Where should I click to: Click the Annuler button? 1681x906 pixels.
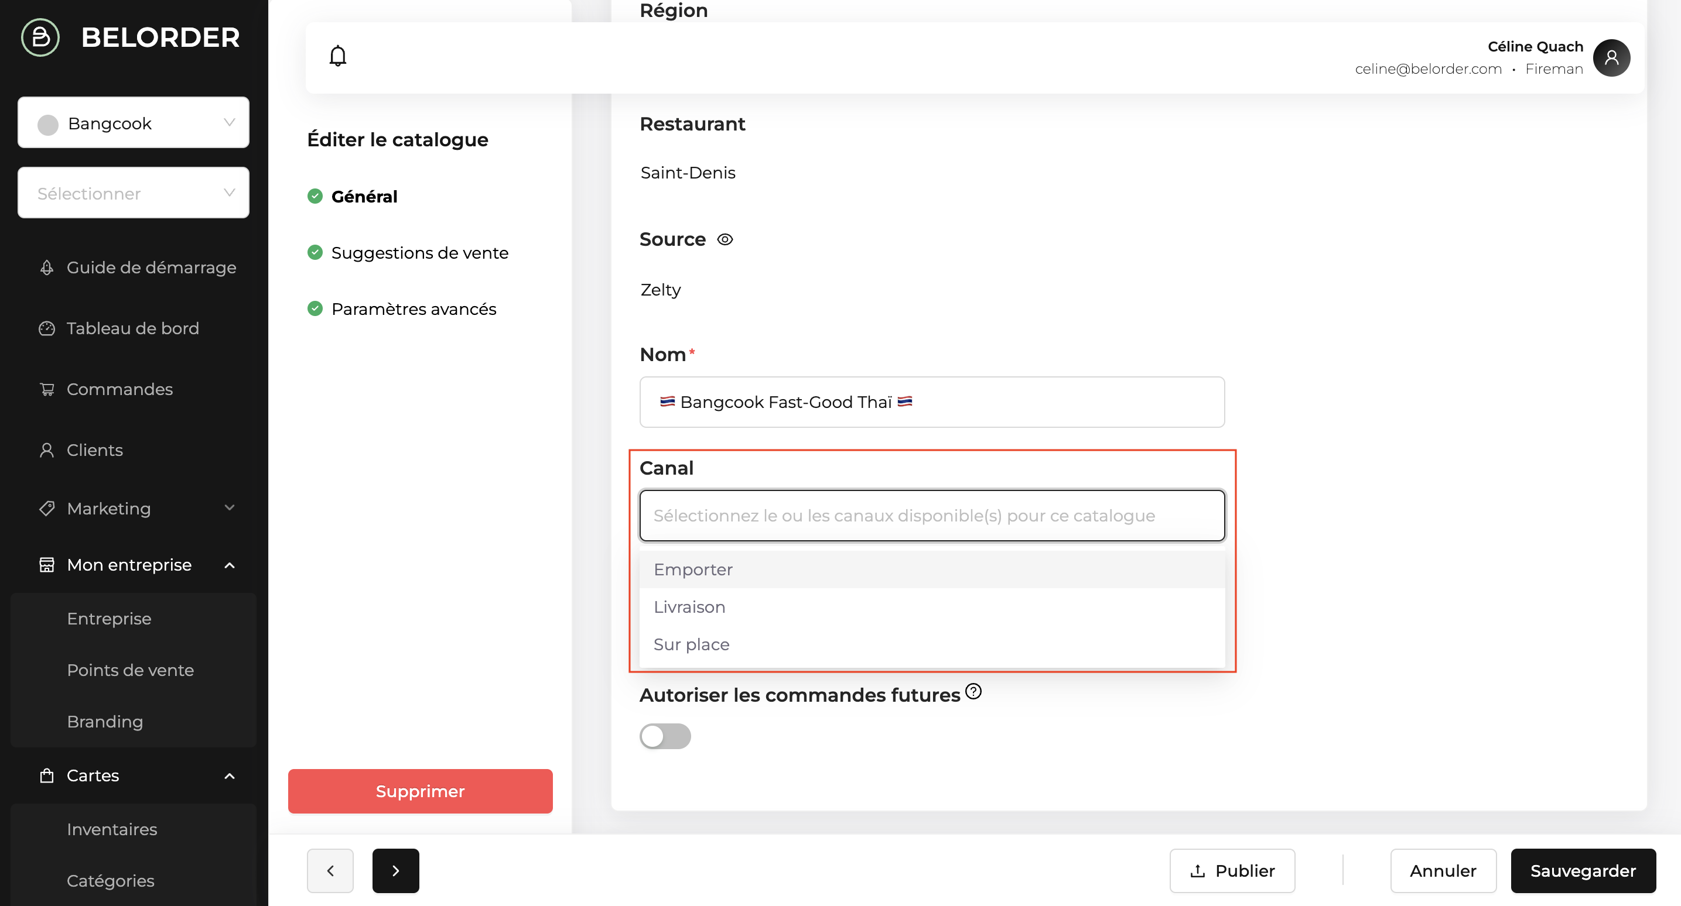coord(1443,871)
